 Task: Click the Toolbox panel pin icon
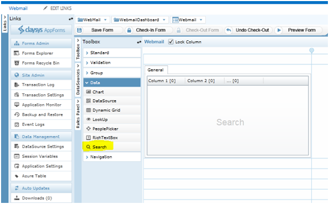[138, 42]
